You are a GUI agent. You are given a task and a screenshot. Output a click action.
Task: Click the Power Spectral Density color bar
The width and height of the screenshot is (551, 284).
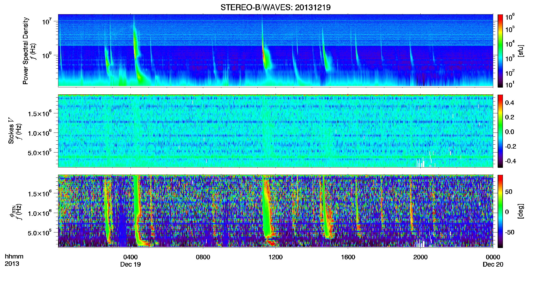500,51
